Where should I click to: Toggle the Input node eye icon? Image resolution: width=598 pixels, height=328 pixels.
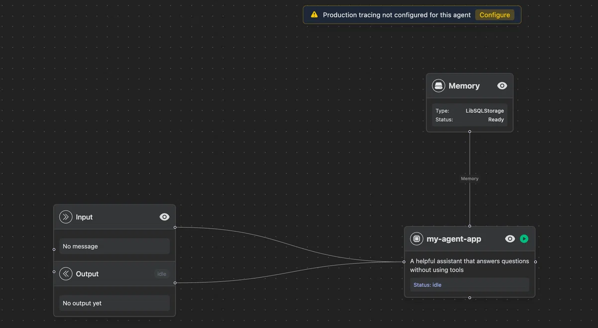click(x=164, y=217)
